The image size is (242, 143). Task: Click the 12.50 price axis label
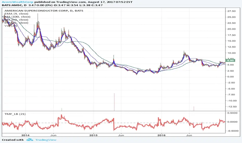232,47
